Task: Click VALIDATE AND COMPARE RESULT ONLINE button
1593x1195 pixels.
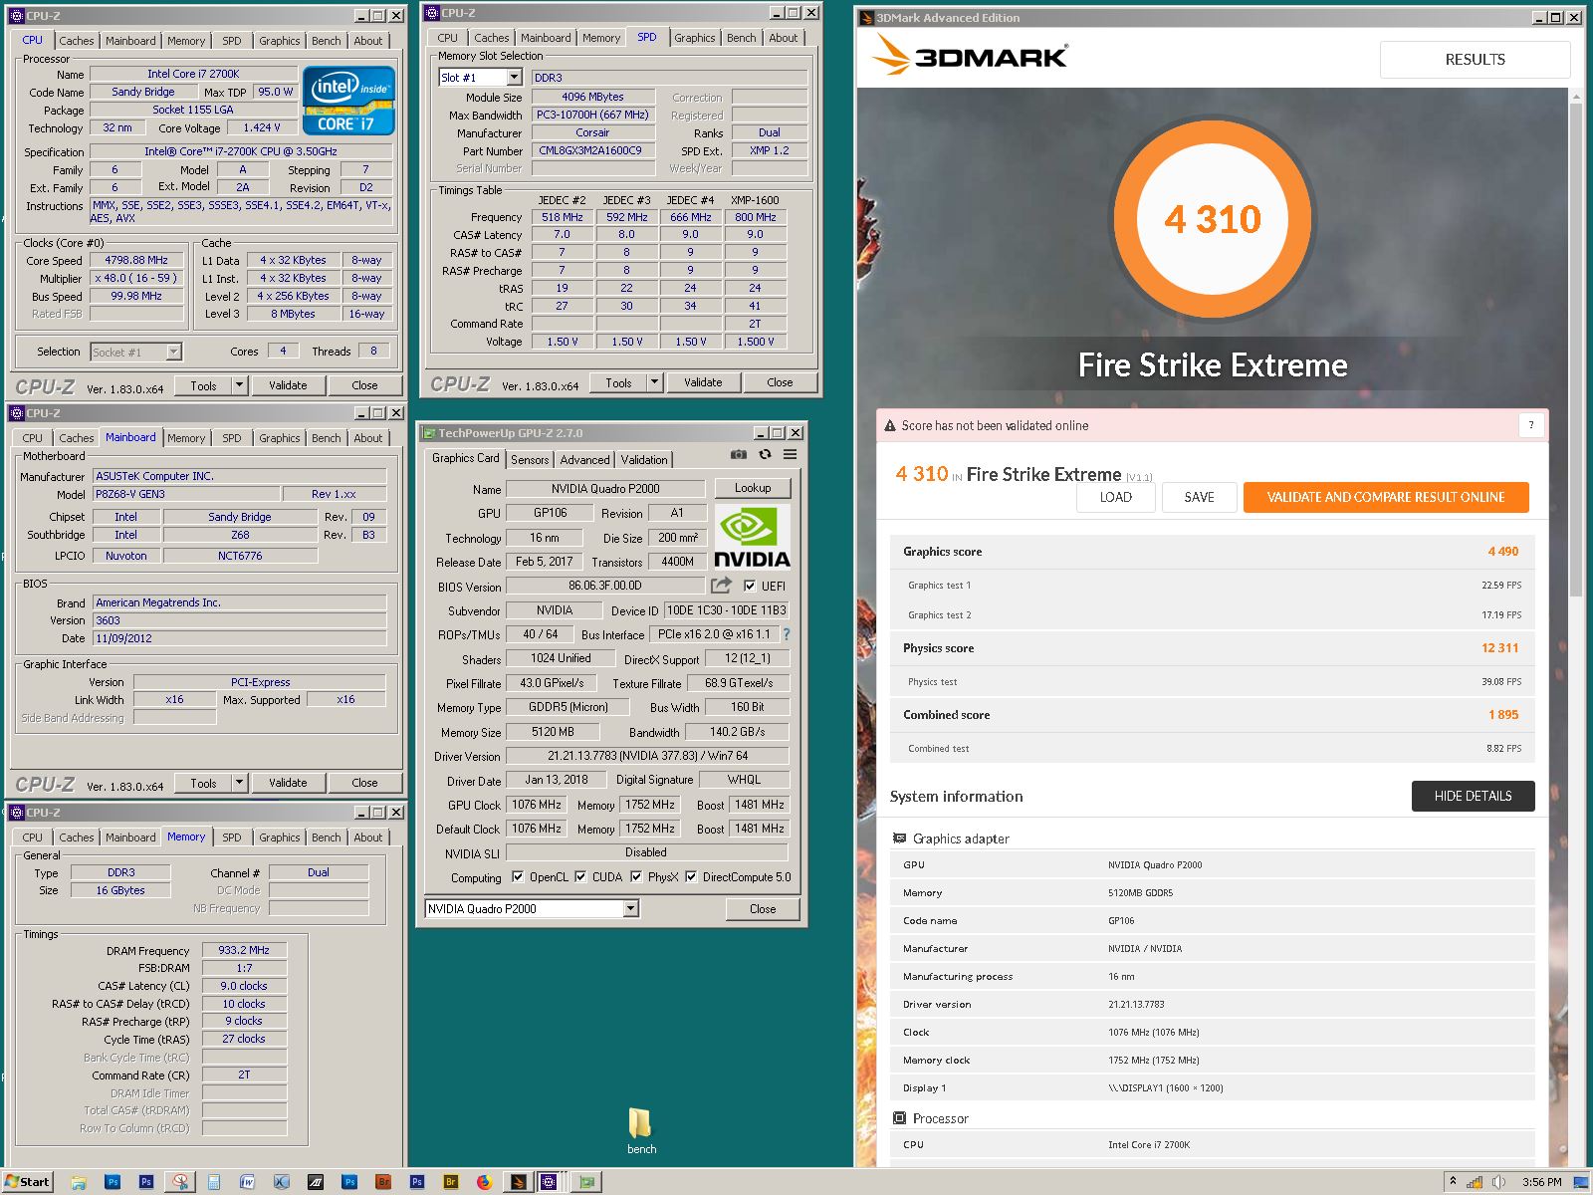Action: coord(1386,497)
